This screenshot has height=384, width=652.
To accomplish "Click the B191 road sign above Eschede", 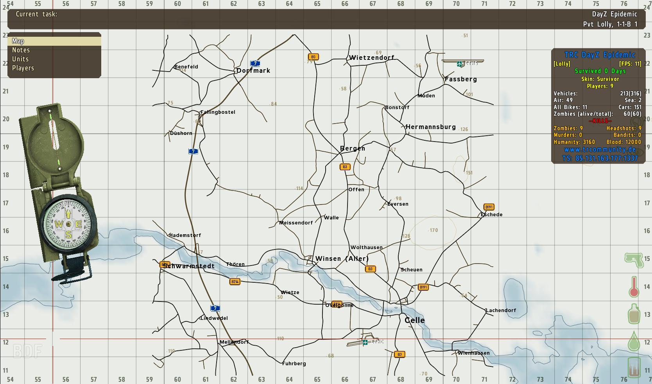I will (x=489, y=207).
